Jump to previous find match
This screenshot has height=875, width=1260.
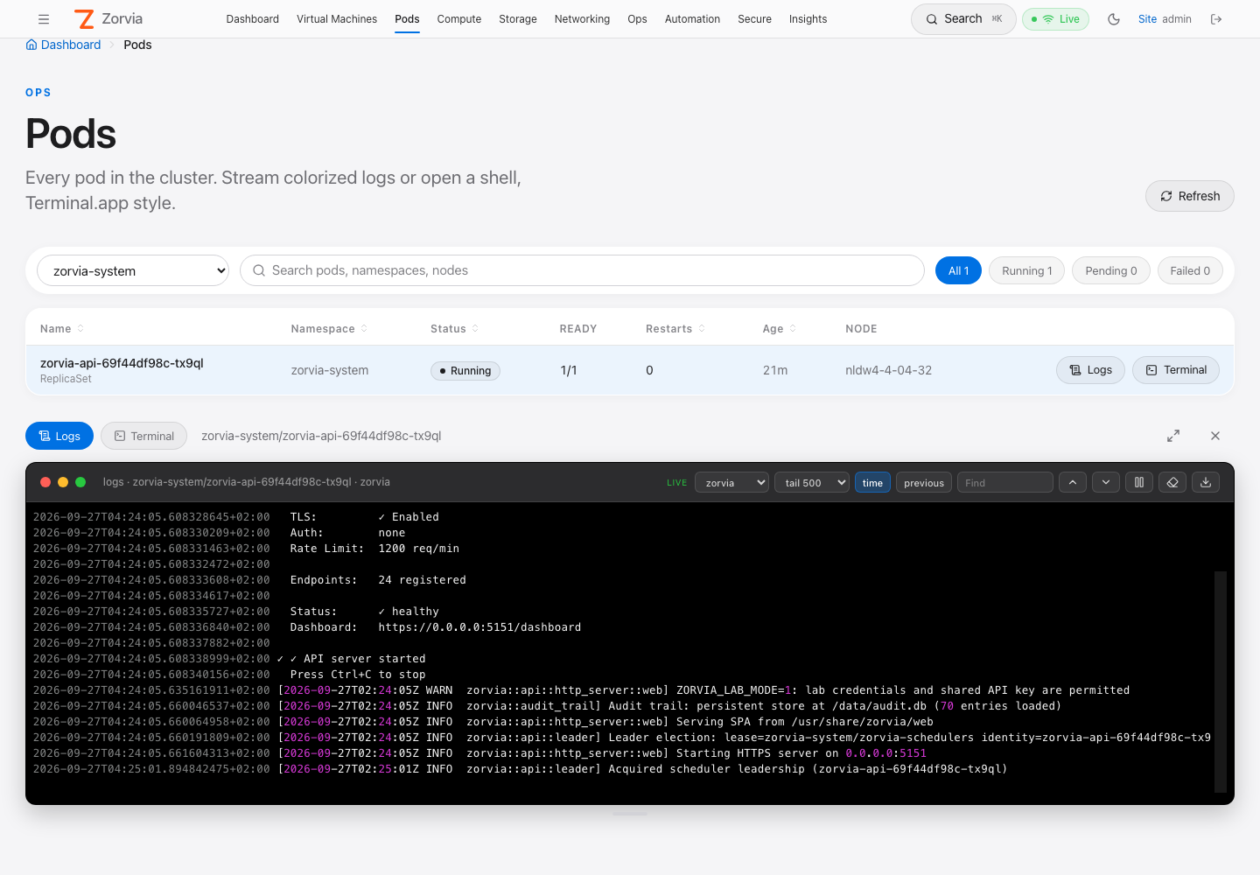click(1073, 482)
